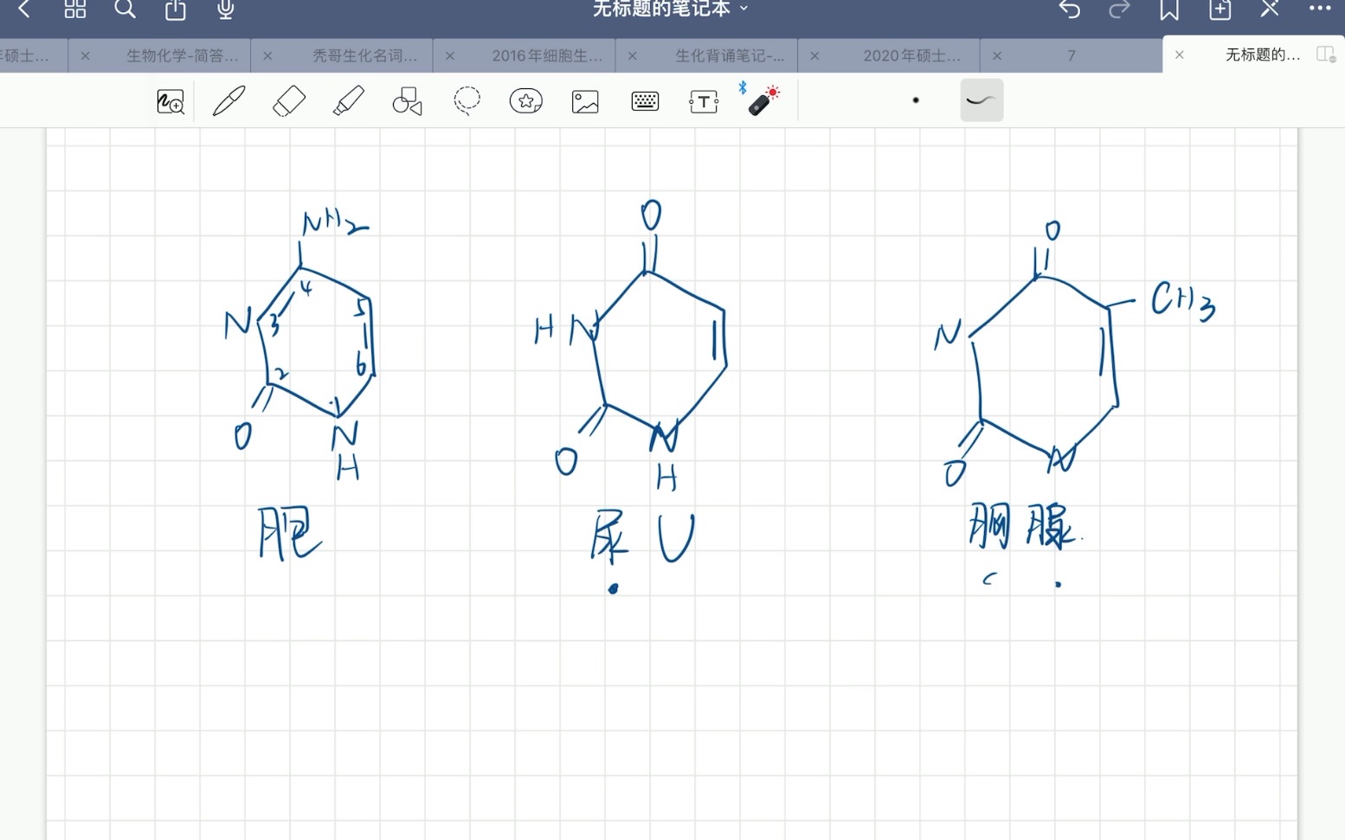Select the keyboard text tool
The height and width of the screenshot is (840, 1345).
click(x=645, y=102)
